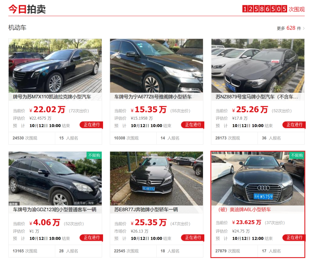Screen dimensions: 309x261
Task: Open the Audi A6L car photo
Action: pyautogui.click(x=258, y=179)
